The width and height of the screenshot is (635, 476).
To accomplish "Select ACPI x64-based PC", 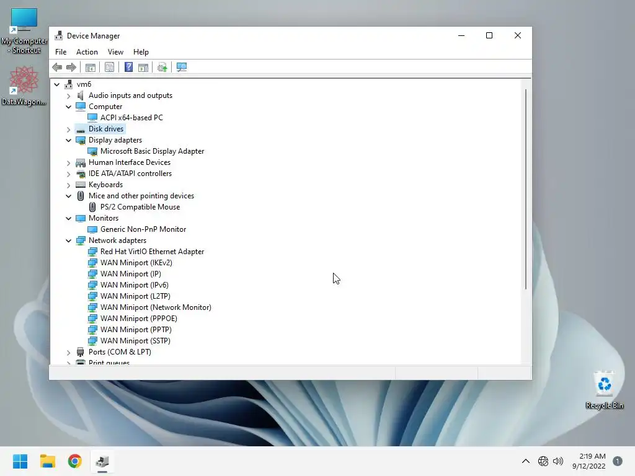I will click(x=131, y=118).
